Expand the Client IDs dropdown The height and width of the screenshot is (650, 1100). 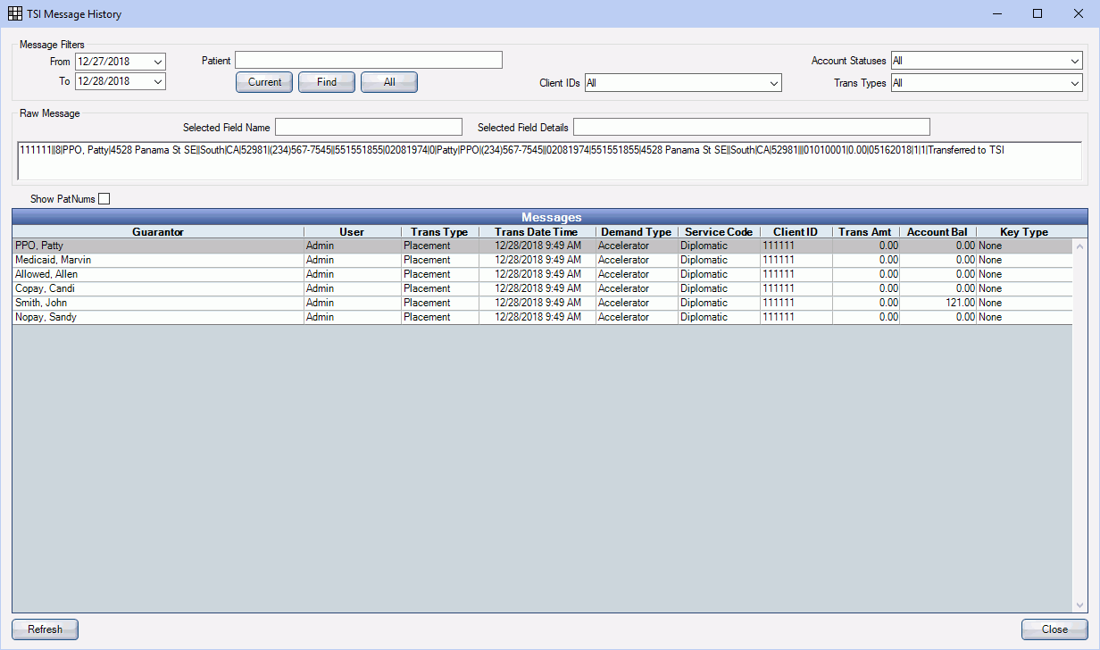tap(774, 83)
